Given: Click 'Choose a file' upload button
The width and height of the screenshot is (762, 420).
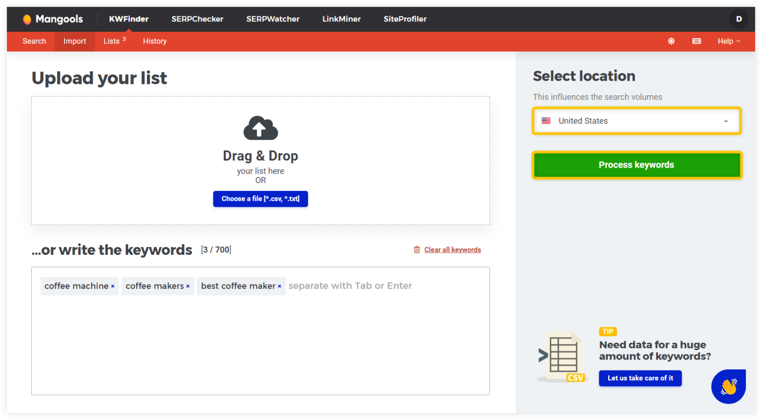Looking at the screenshot, I should (260, 199).
